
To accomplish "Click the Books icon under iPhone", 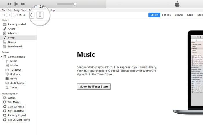I will 7,79.
